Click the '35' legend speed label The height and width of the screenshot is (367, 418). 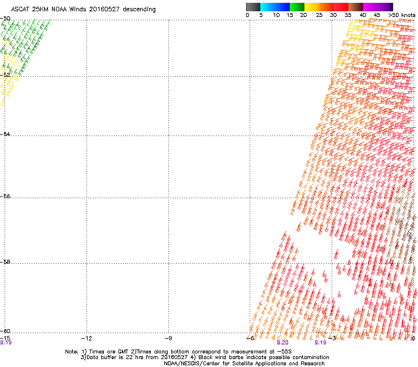coord(348,15)
